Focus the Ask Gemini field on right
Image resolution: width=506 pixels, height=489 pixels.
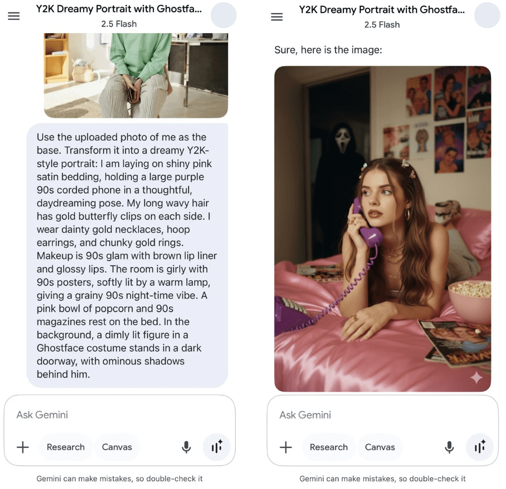383,415
